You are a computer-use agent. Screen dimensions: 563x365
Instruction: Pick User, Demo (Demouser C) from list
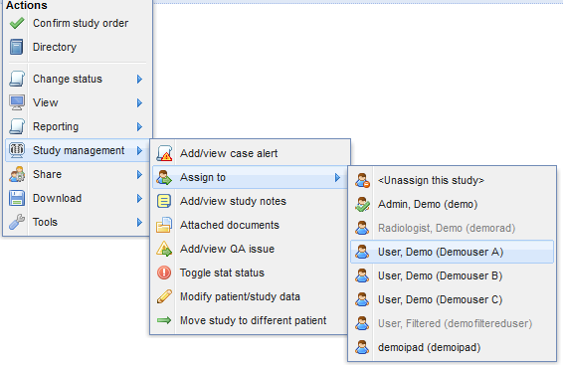pyautogui.click(x=452, y=299)
